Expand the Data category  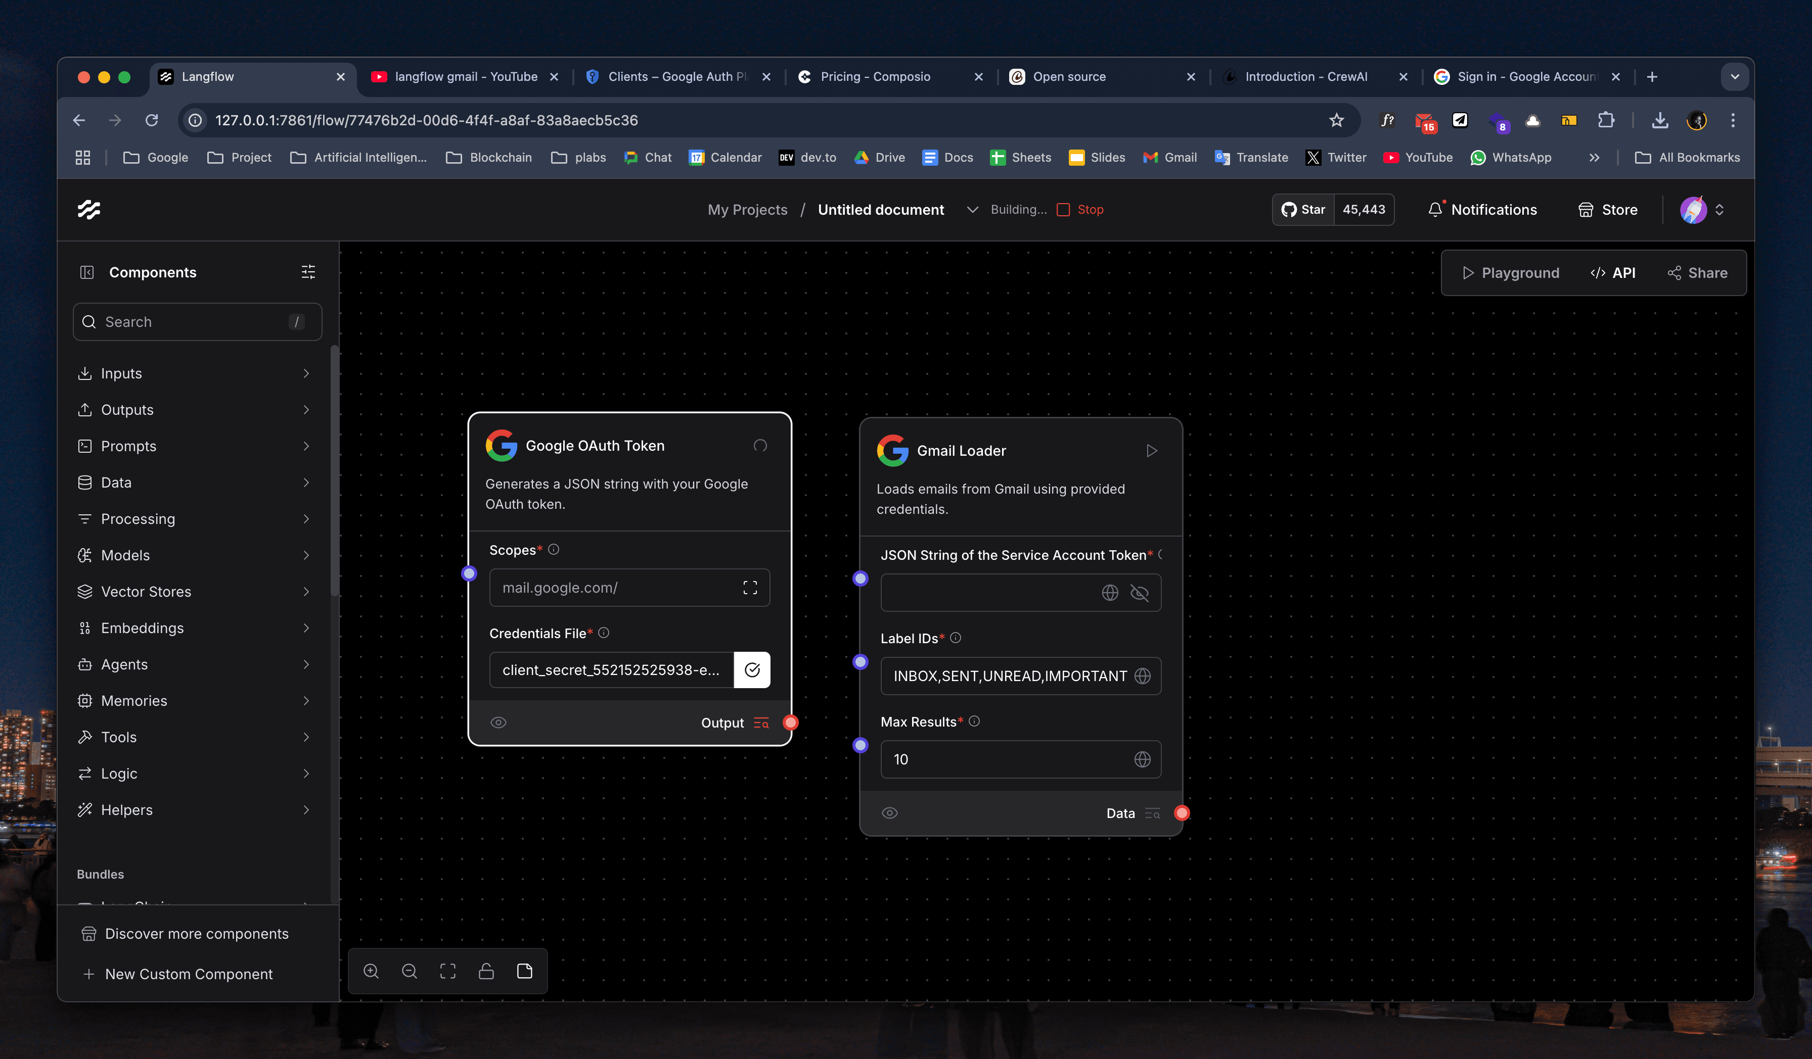pyautogui.click(x=195, y=483)
